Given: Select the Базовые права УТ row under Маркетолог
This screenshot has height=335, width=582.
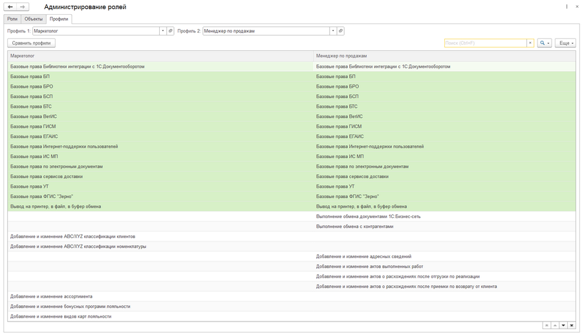Looking at the screenshot, I should click(160, 187).
